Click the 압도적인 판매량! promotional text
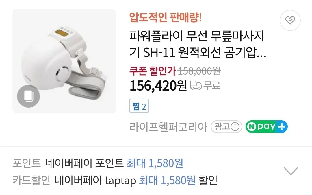 (x=166, y=18)
